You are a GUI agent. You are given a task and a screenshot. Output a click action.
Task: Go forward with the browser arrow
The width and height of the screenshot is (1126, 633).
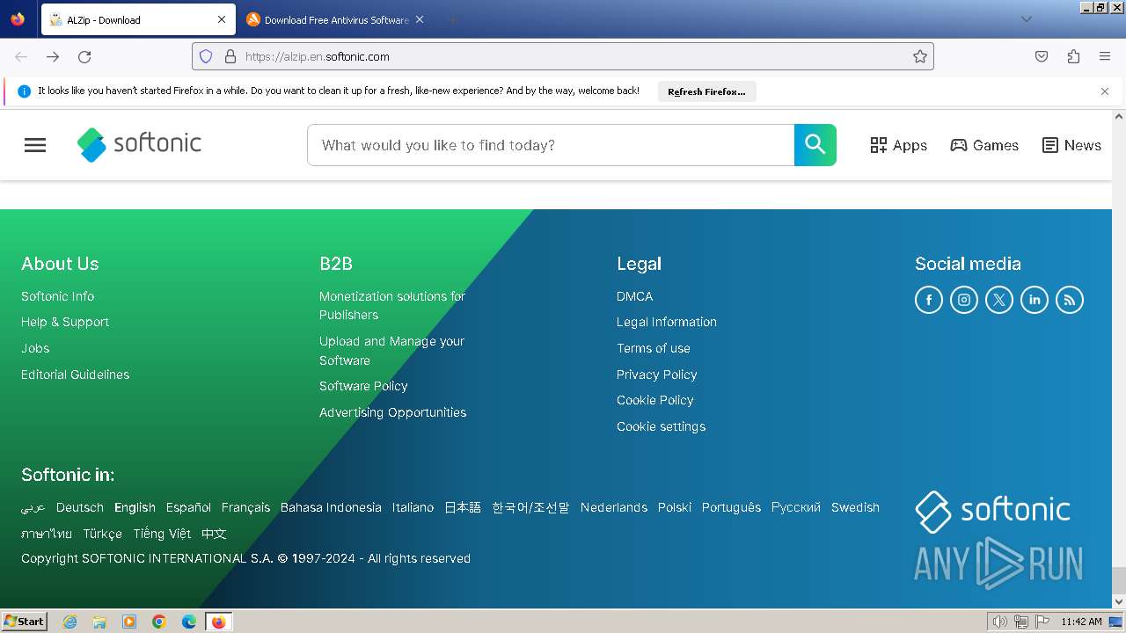click(53, 56)
